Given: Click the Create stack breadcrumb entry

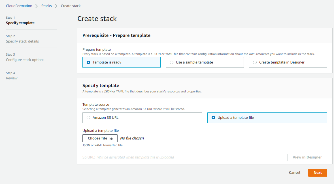Looking at the screenshot, I should point(71,6).
